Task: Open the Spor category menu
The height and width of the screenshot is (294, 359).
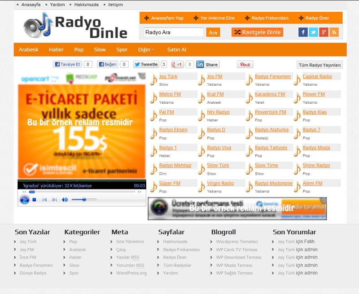Action: (122, 49)
